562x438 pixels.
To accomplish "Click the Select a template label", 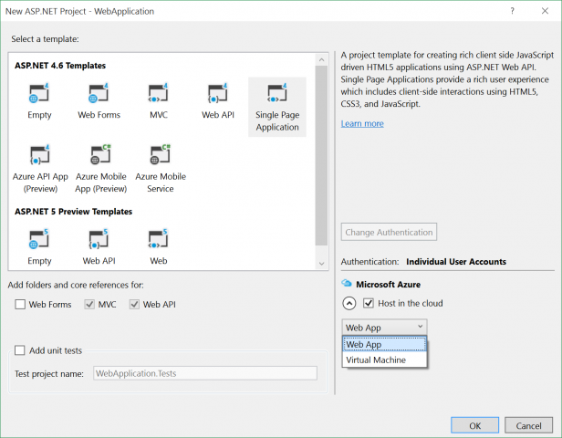I will tap(45, 39).
